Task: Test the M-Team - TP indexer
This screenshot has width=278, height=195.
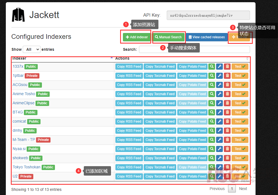Action: 240,140
